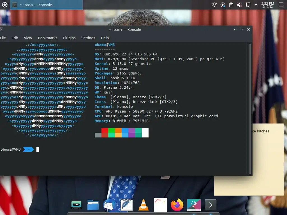Open the Plasma application launcher
This screenshot has height=215, width=287.
click(5, 5)
